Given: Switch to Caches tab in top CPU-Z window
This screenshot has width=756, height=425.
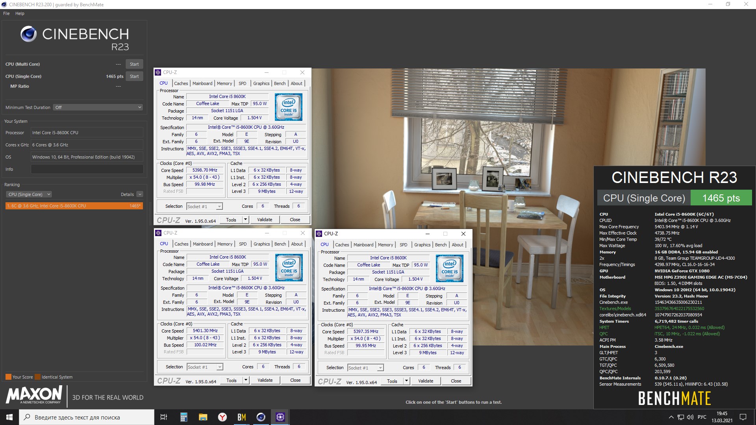Looking at the screenshot, I should pos(181,83).
